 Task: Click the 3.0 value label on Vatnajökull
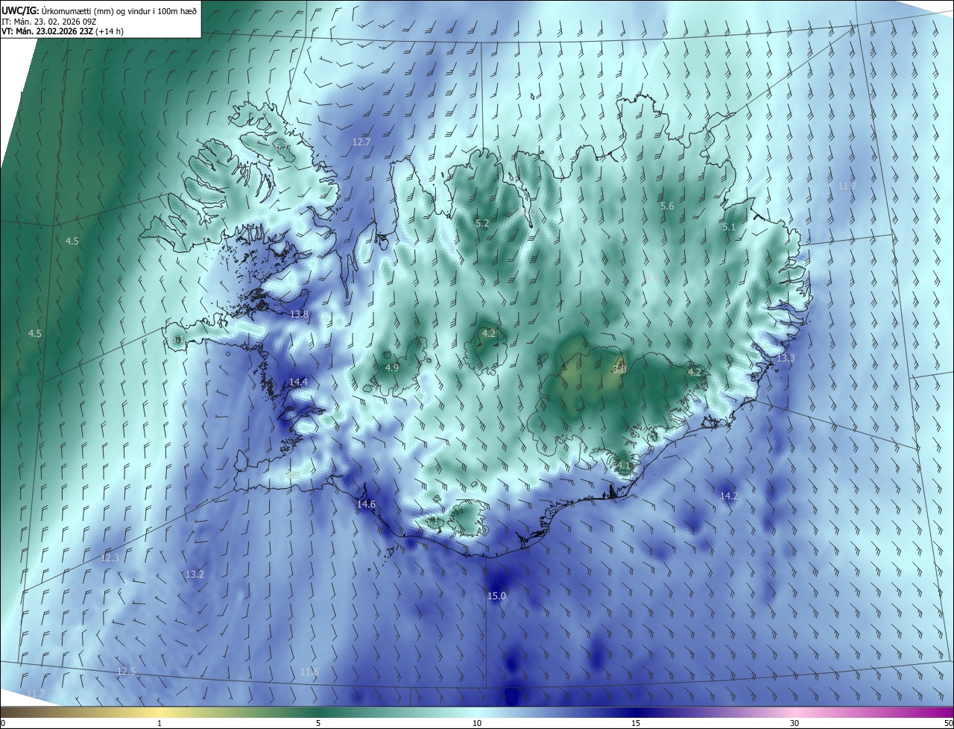click(619, 369)
